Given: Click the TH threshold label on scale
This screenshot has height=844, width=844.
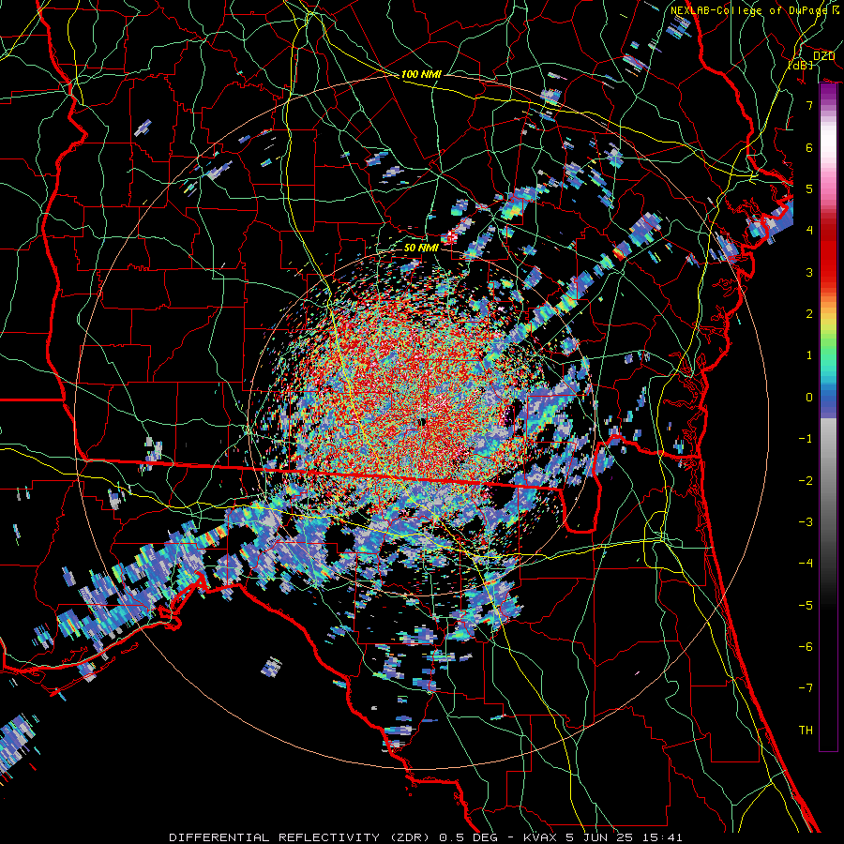Looking at the screenshot, I should (806, 730).
